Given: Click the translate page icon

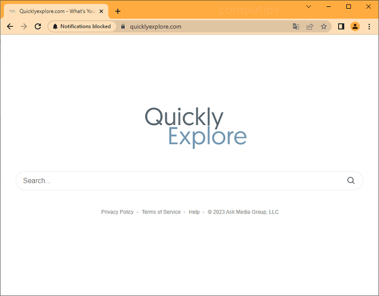Looking at the screenshot, I should coord(296,26).
